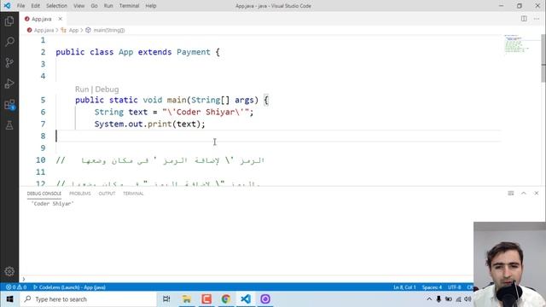The height and width of the screenshot is (307, 546).
Task: Click the text variable on line 6
Action: 138,112
